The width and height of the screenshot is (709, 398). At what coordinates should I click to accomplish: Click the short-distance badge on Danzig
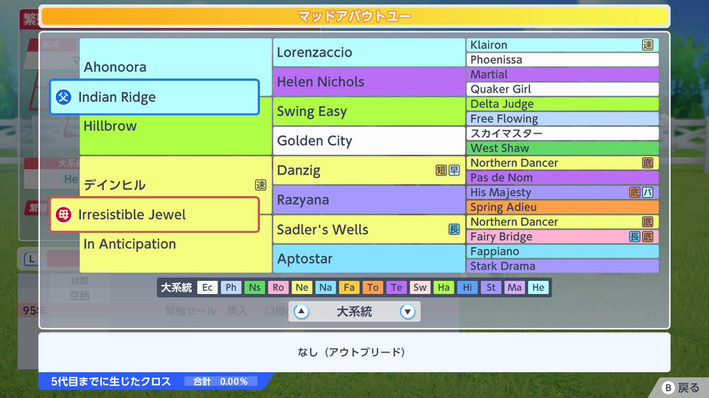click(441, 170)
